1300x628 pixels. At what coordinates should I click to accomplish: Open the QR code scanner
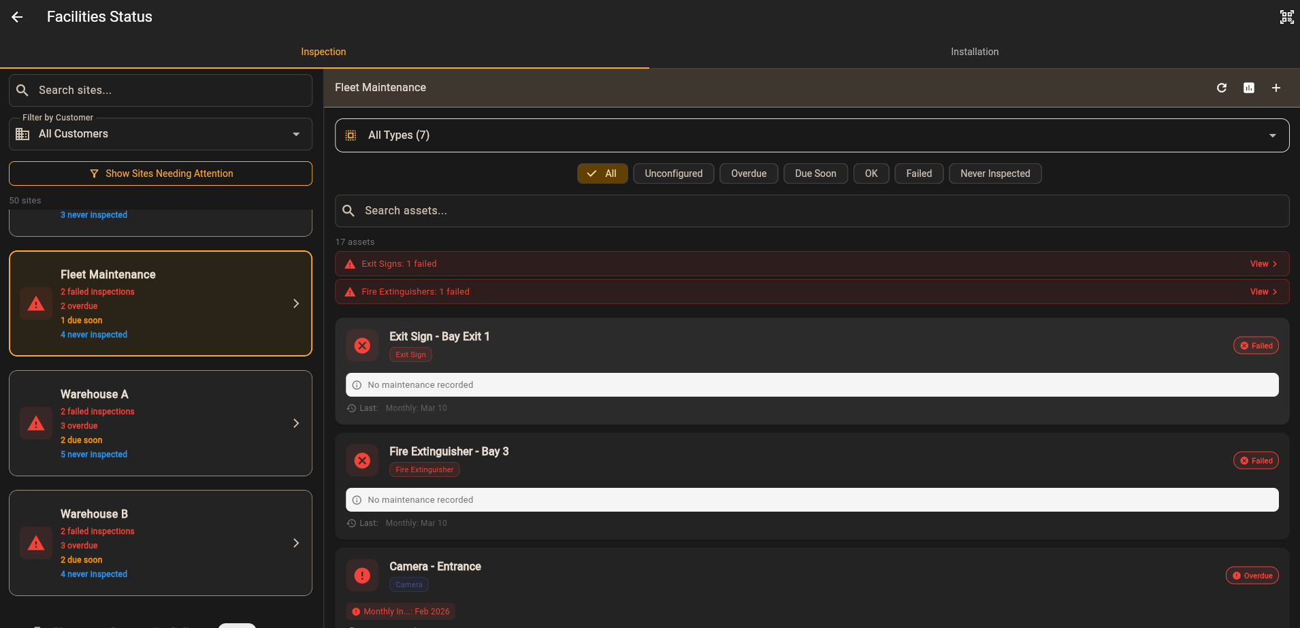[1286, 16]
